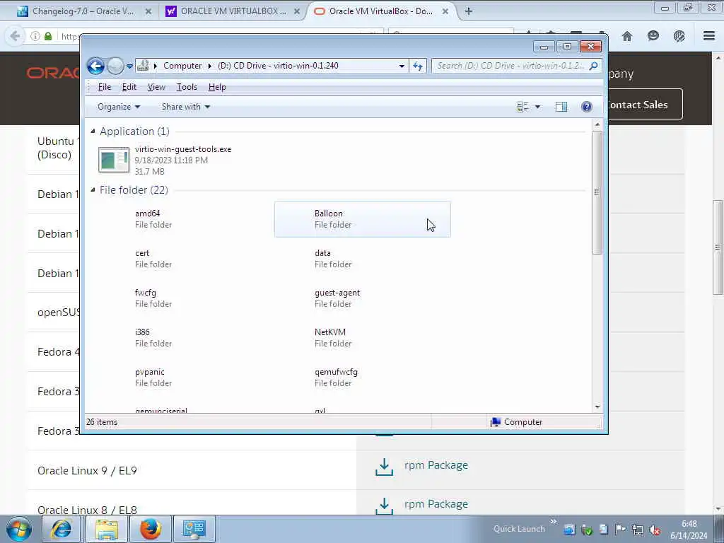Toggle the preview pane button
Screen dimensions: 724x543
tap(561, 107)
